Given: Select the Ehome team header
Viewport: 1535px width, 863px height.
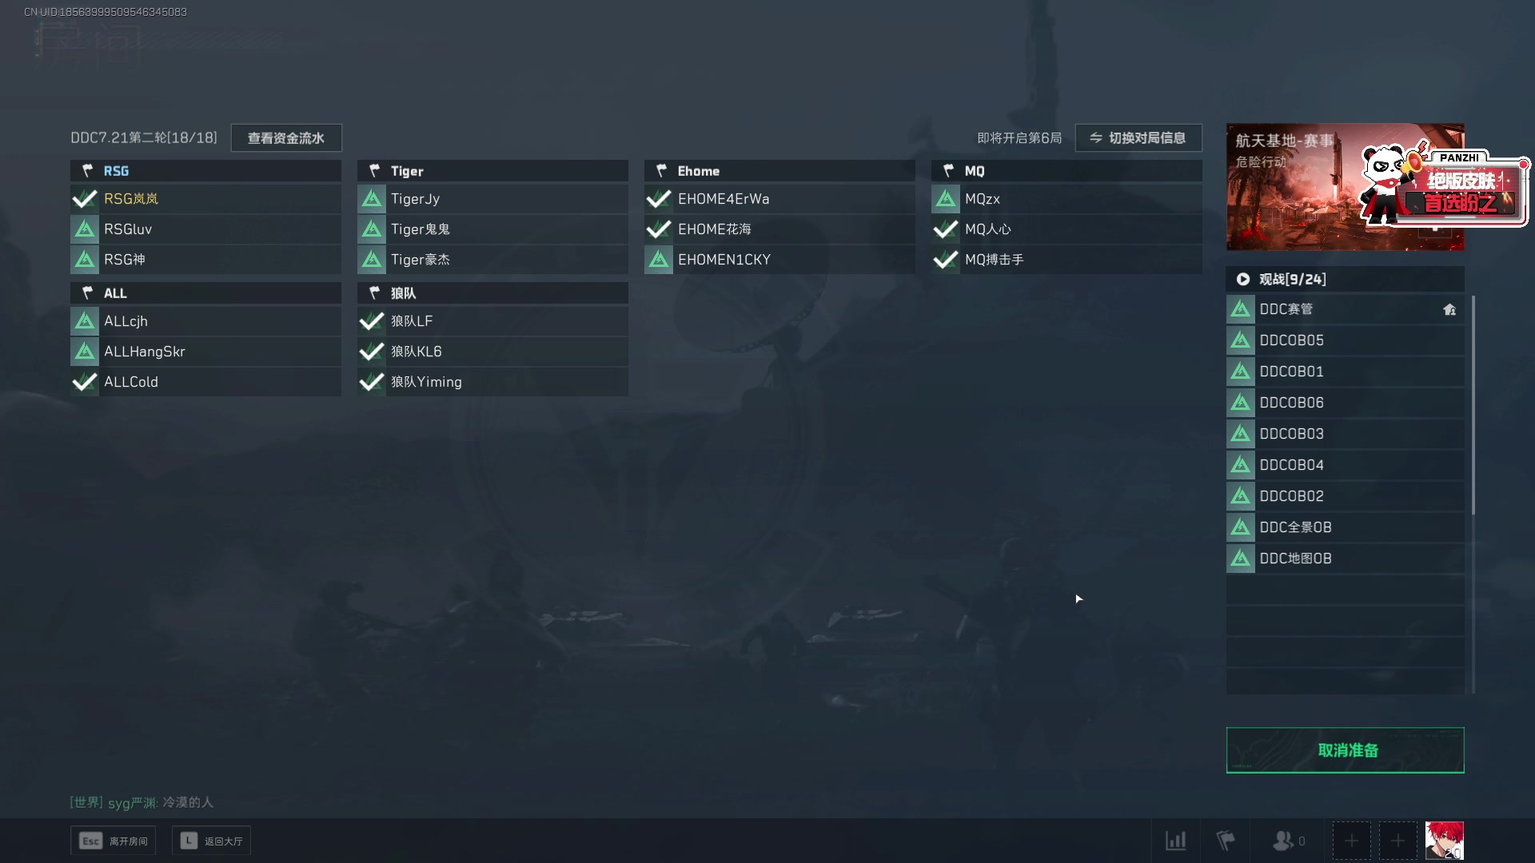Looking at the screenshot, I should pyautogui.click(x=779, y=170).
